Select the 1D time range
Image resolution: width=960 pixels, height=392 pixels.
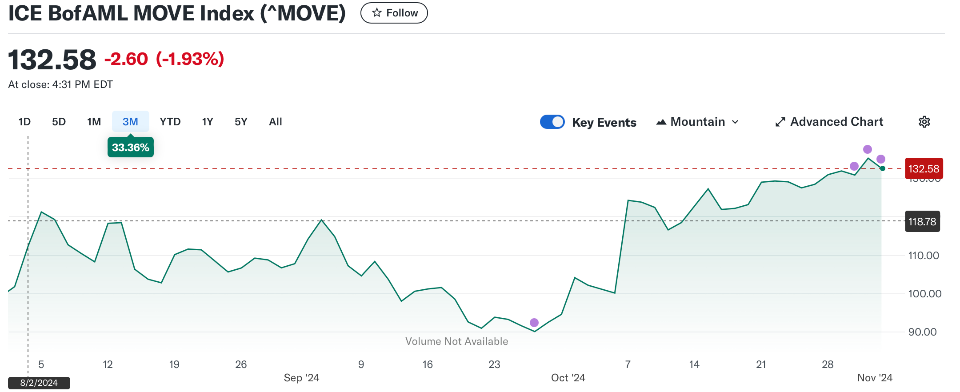pos(24,122)
